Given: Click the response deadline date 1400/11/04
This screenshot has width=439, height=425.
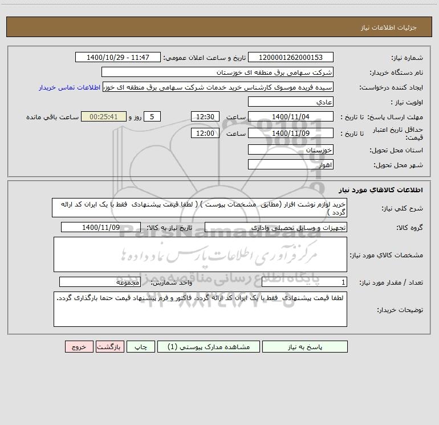Looking at the screenshot, I should (291, 116).
